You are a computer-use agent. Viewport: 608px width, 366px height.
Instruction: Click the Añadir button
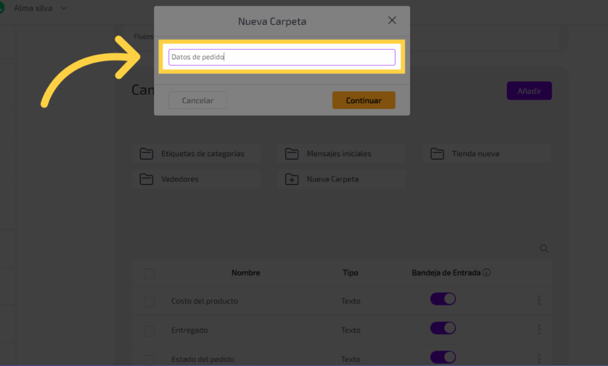[x=529, y=91]
